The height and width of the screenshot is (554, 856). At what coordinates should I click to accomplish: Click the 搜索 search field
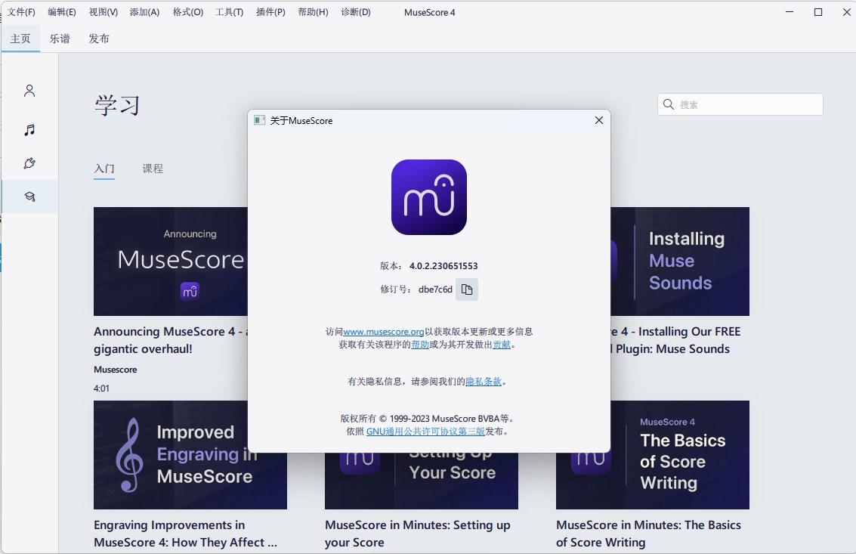click(x=739, y=104)
